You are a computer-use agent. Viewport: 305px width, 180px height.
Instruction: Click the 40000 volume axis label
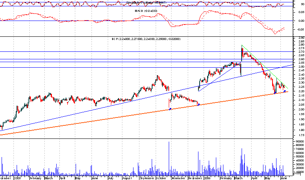[299, 161]
